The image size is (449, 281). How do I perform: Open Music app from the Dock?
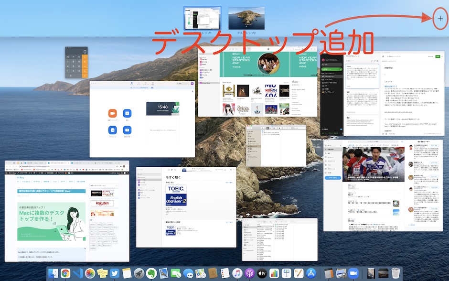[x=237, y=273]
